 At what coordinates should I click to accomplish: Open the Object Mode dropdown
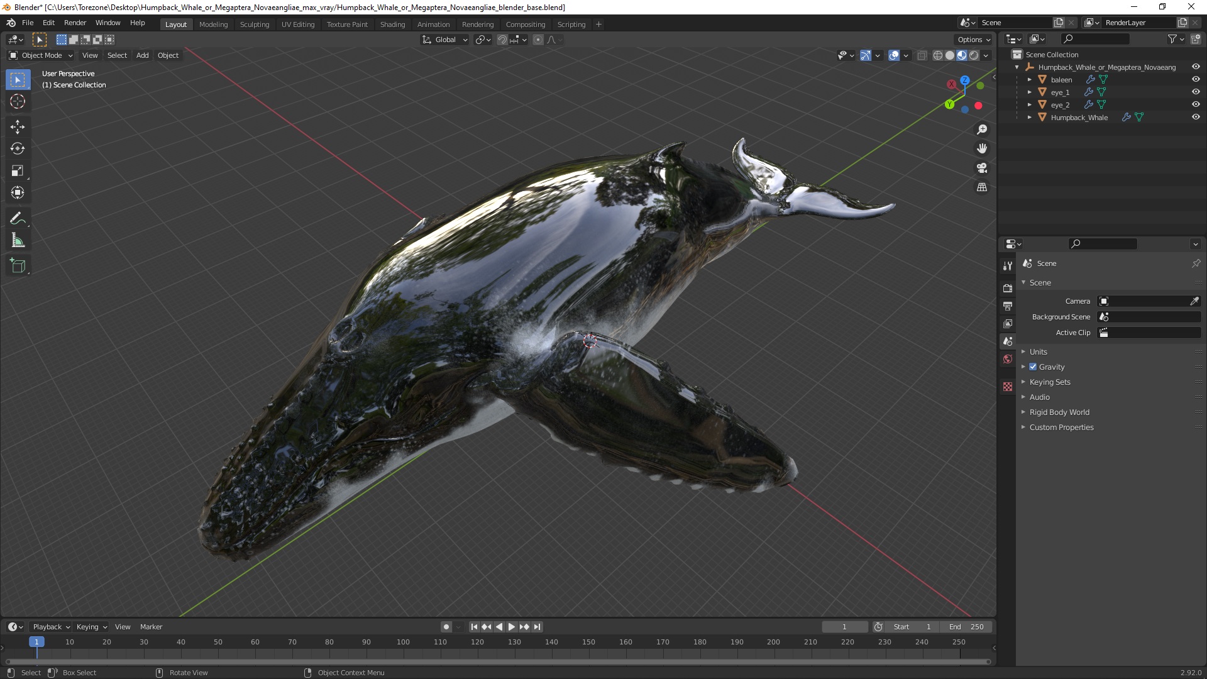[x=41, y=55]
